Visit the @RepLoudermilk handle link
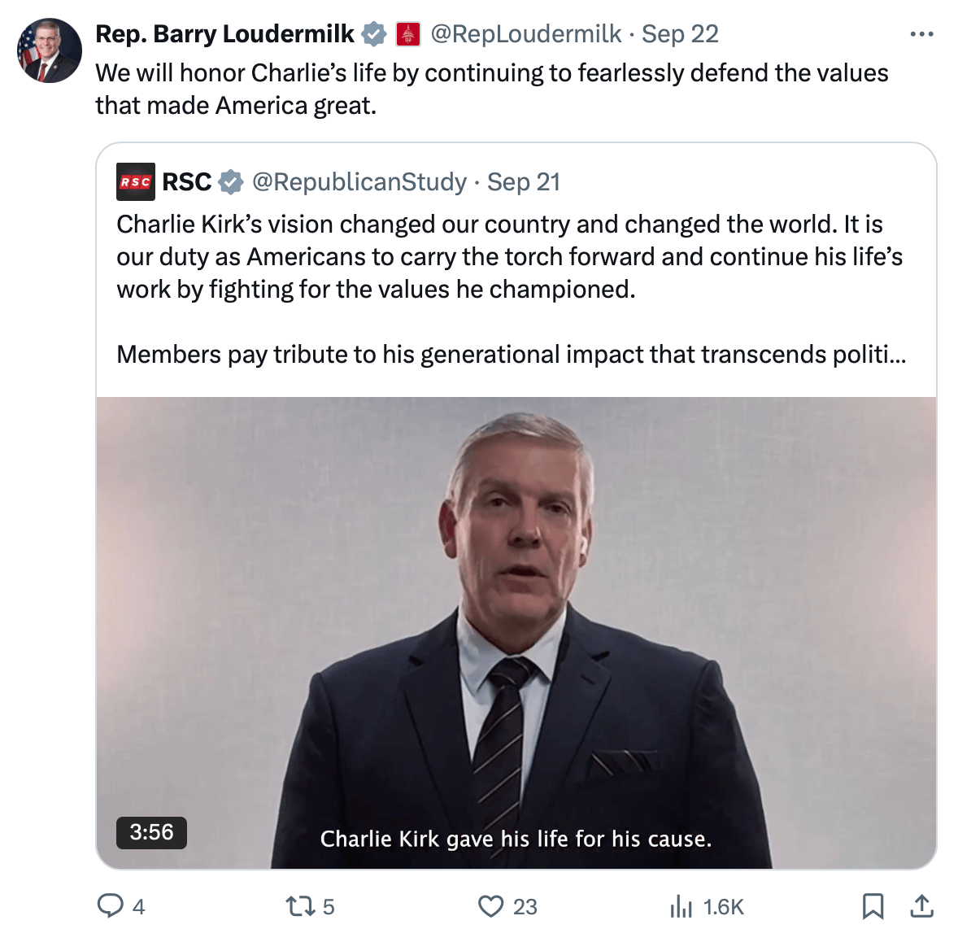Viewport: 958px width, 929px height. (525, 34)
